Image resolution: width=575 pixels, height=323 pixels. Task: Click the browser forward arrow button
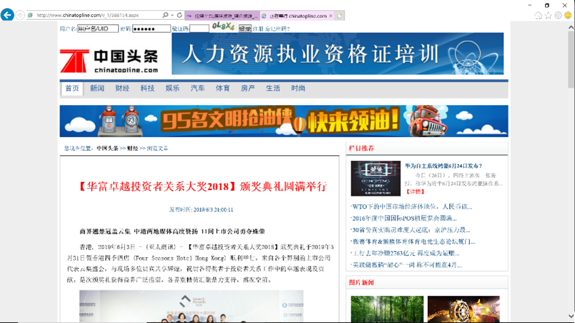(x=20, y=15)
